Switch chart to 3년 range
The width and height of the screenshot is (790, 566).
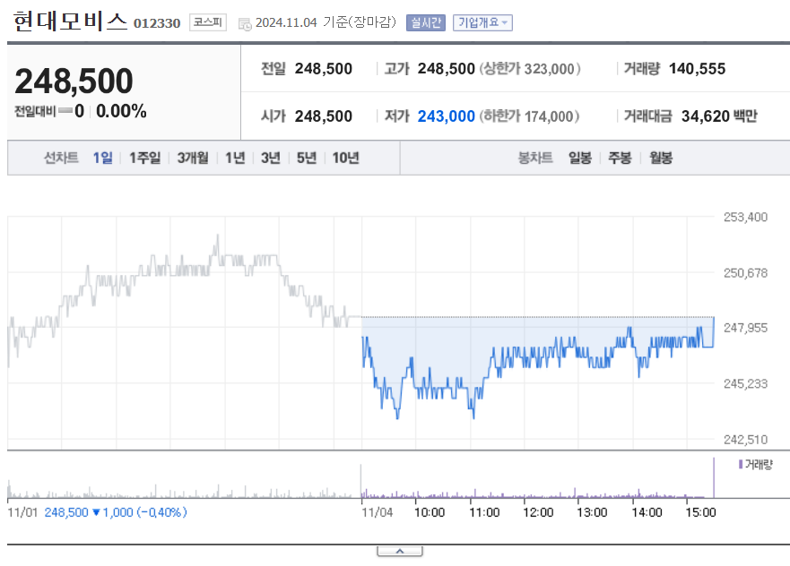point(271,158)
